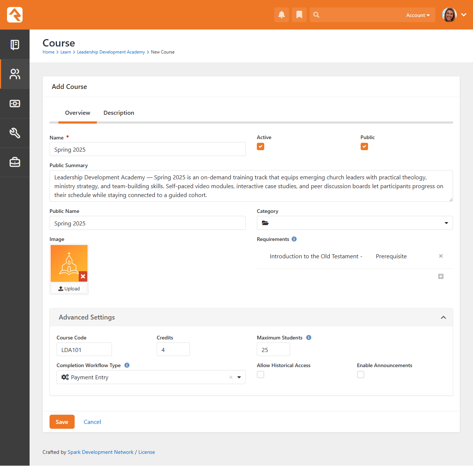Viewport: 473px width, 466px height.
Task: Remove the course image with red X
Action: tap(83, 276)
